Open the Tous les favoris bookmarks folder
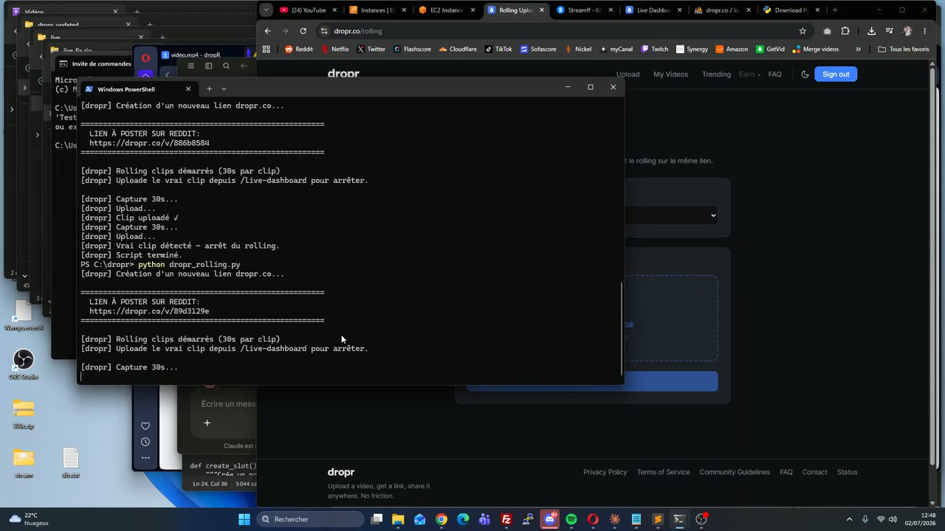Screen dimensions: 945x531 point(904,49)
